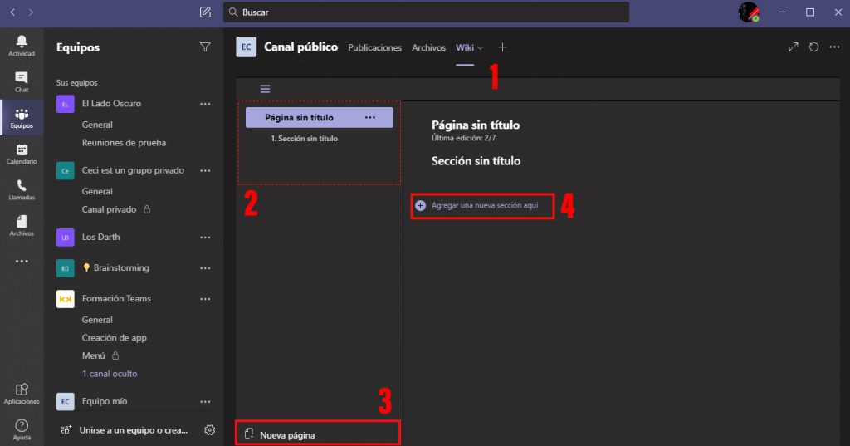The image size is (850, 446).
Task: Click the EC channel avatar in the header
Action: [246, 47]
